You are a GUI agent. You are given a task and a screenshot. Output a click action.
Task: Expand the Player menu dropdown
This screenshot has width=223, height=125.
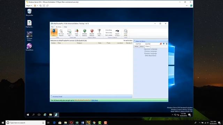[29, 6]
